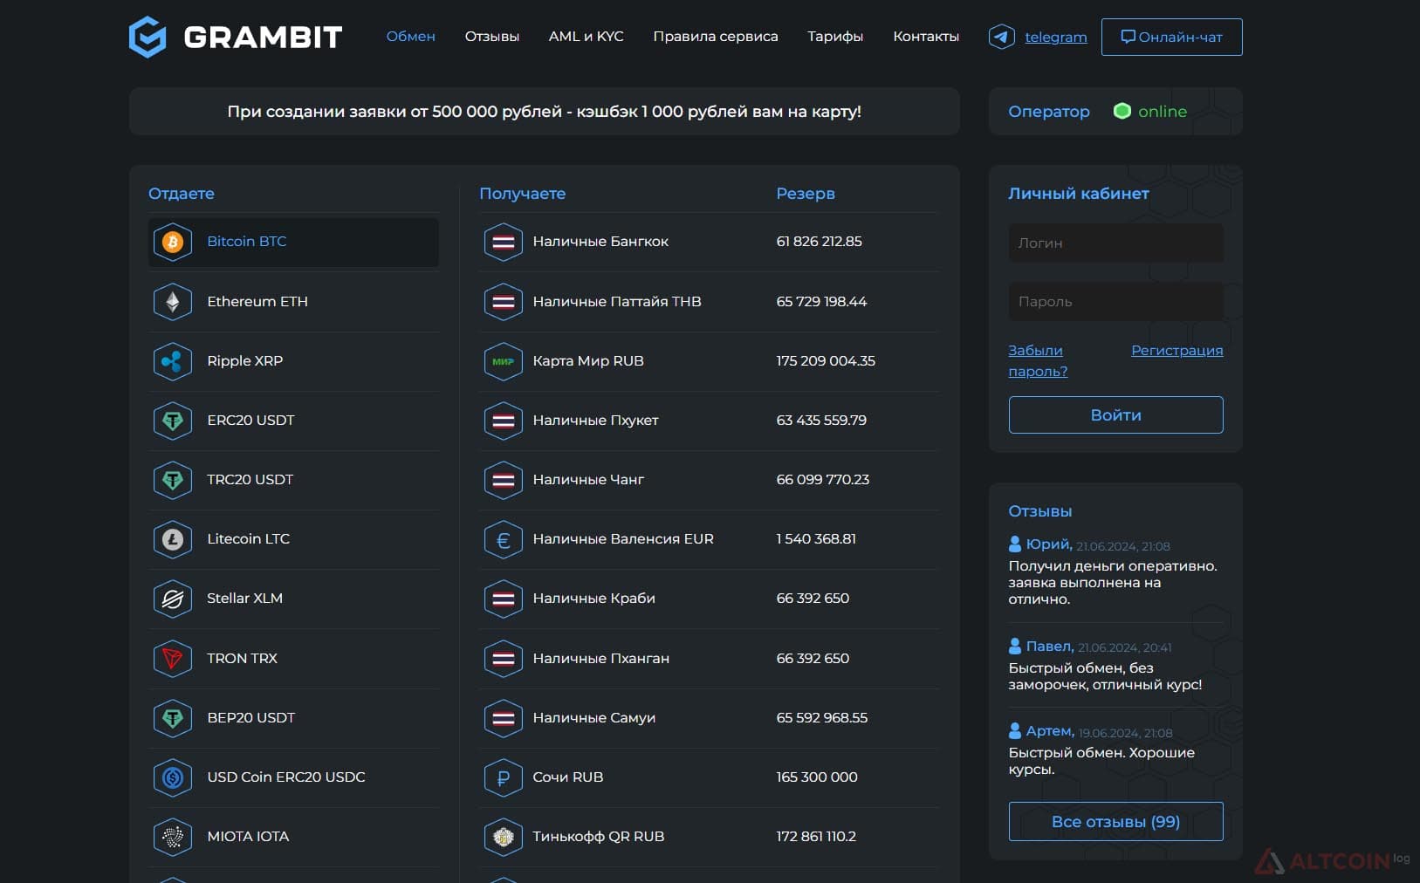This screenshot has width=1420, height=883.
Task: Pick the Ripple XRP icon
Action: (x=173, y=361)
